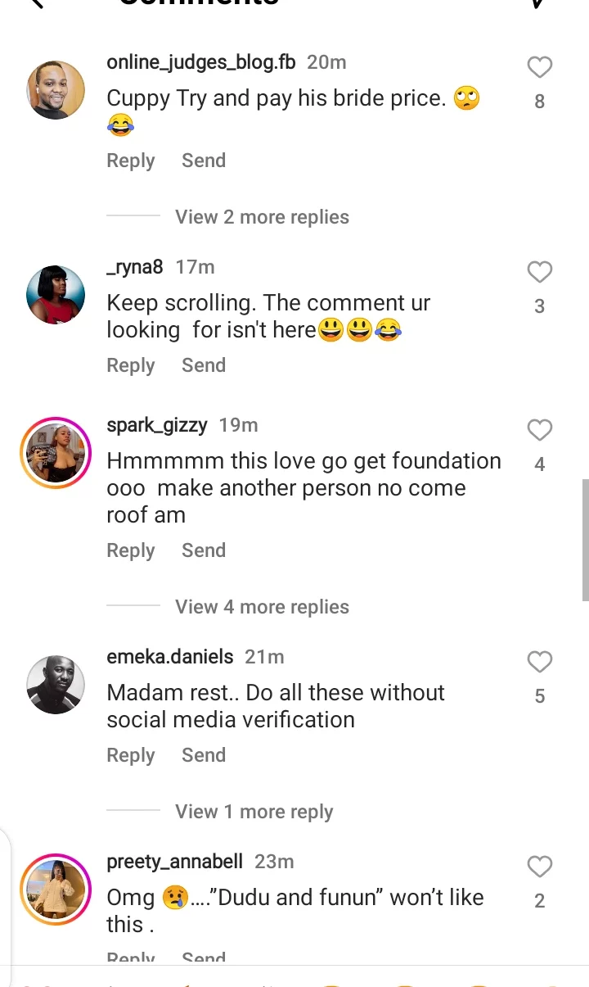View preety_annabell's story avatar
Image resolution: width=589 pixels, height=987 pixels.
(x=56, y=890)
